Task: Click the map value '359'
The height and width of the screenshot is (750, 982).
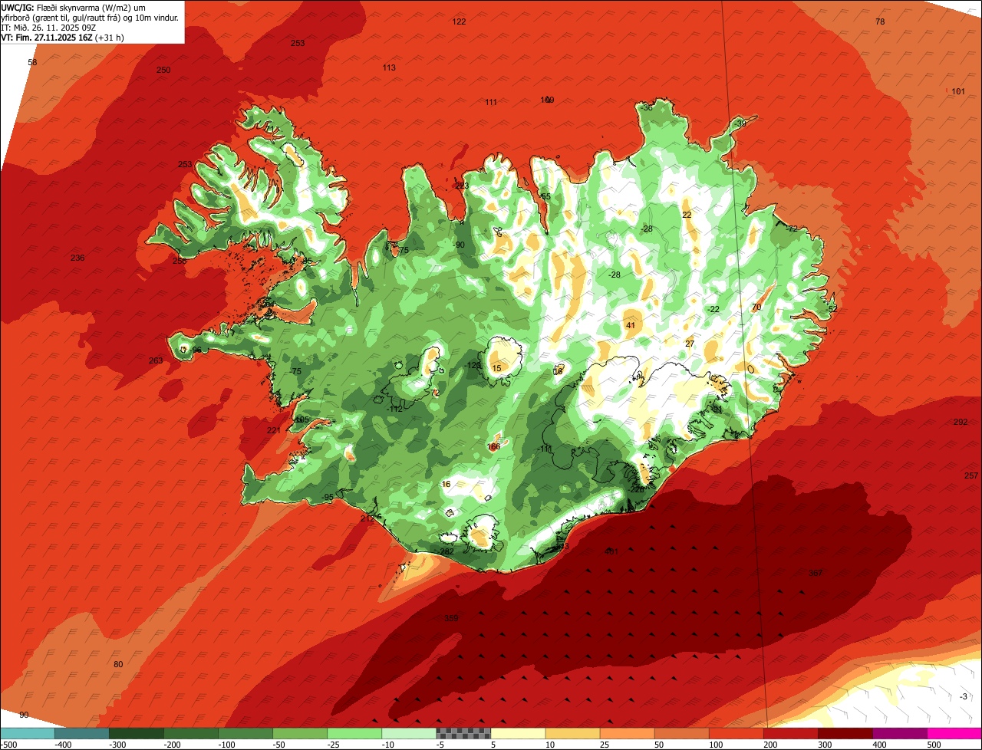Action: point(451,618)
